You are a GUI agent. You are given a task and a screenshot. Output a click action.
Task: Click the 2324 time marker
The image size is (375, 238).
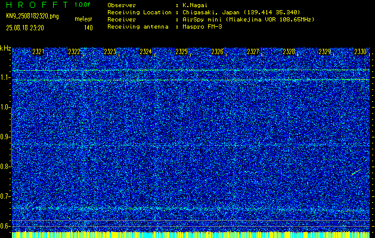click(x=145, y=52)
